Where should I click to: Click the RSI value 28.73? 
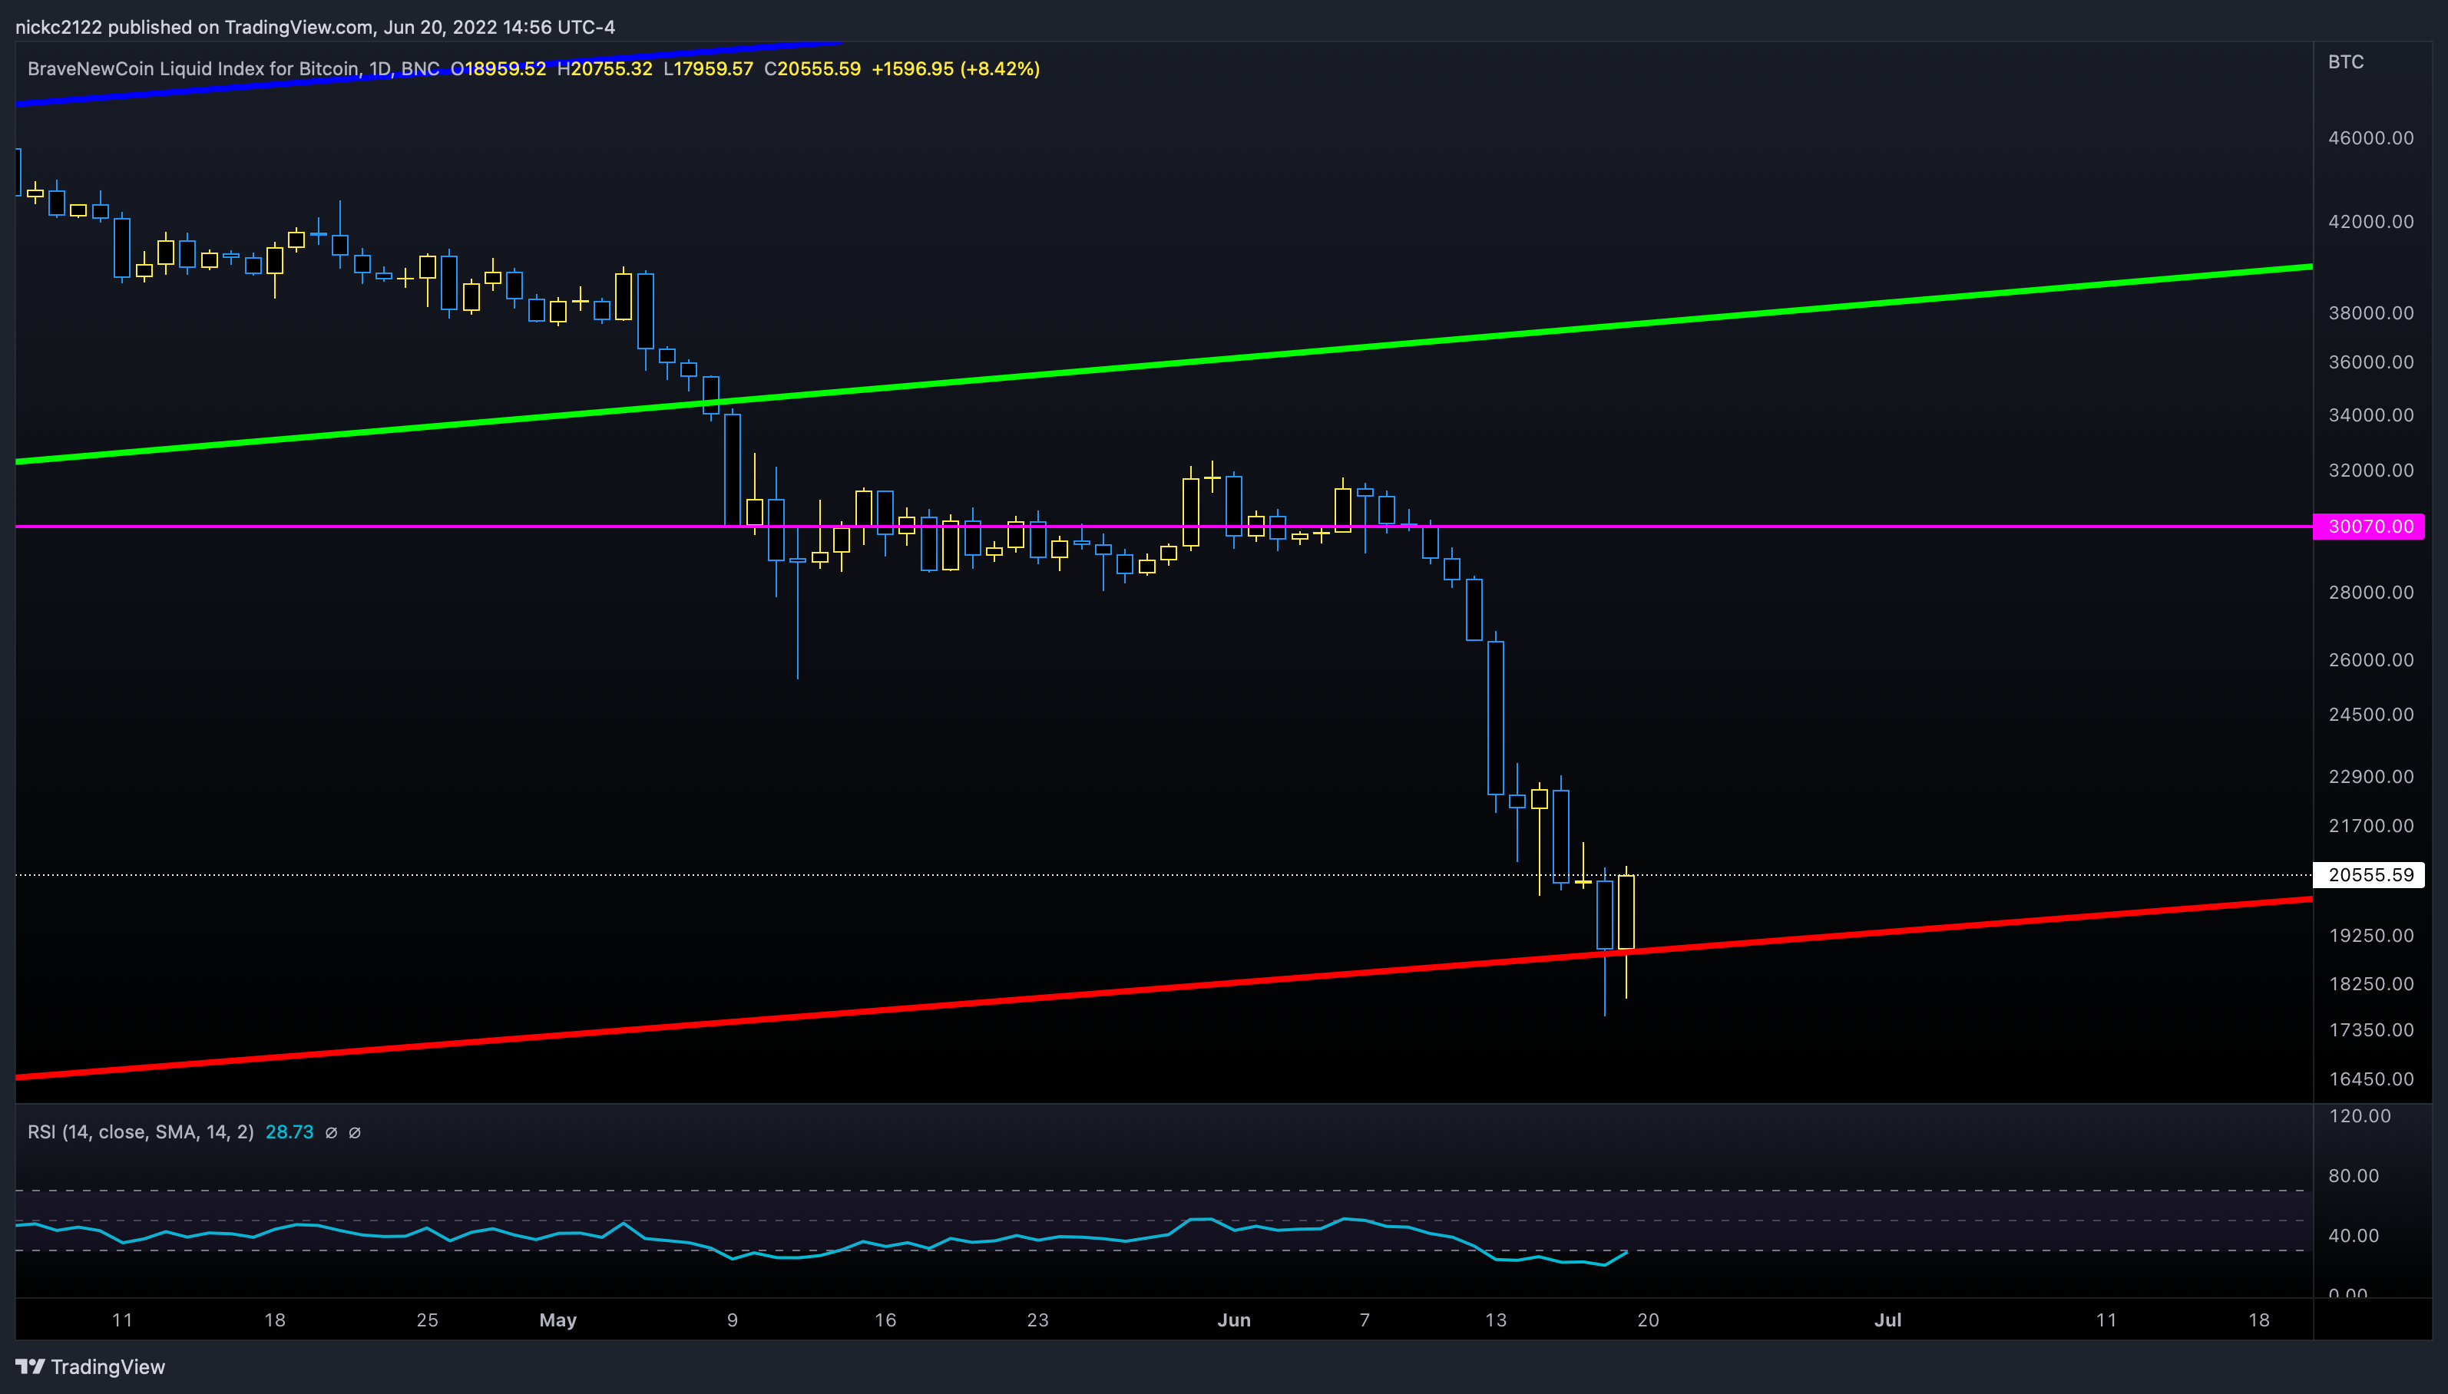point(289,1133)
